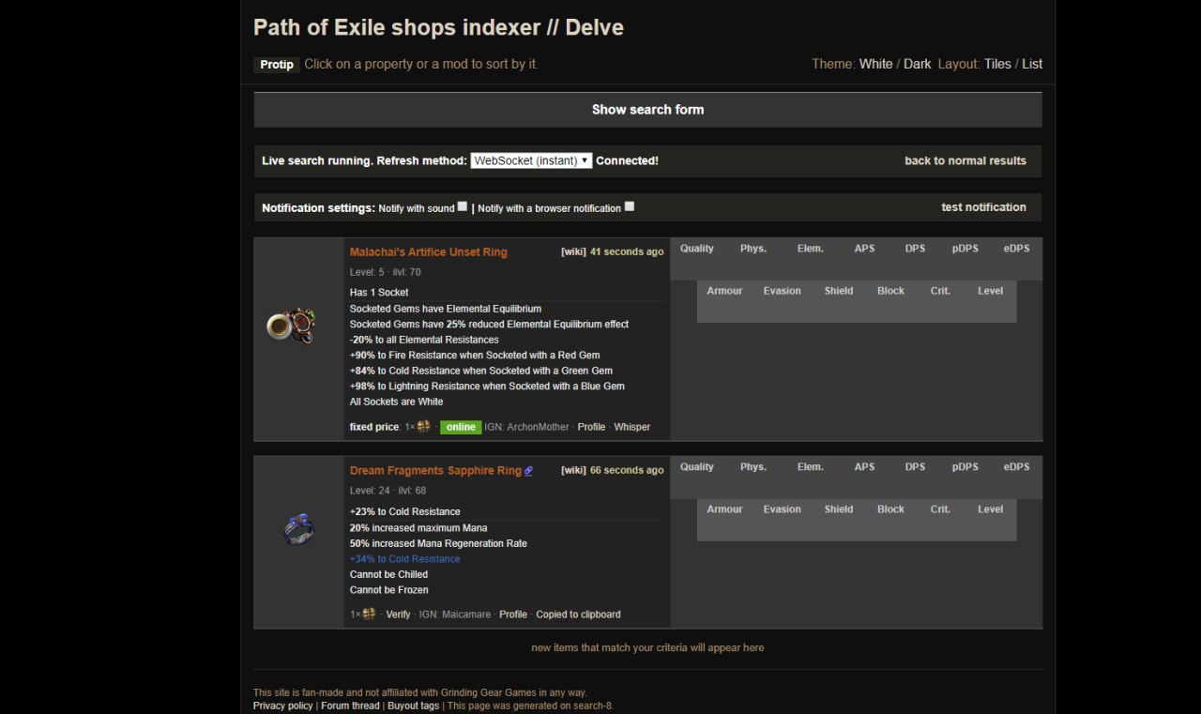Sort by APS in Dream Fragments row
This screenshot has width=1201, height=714.
864,467
